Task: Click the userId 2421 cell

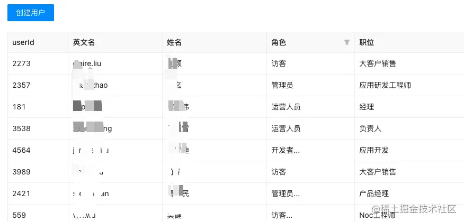Action: [22, 193]
